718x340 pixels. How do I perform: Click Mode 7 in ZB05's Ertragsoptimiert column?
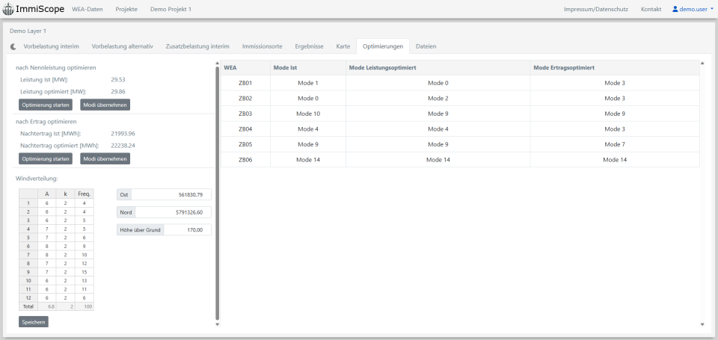(615, 144)
